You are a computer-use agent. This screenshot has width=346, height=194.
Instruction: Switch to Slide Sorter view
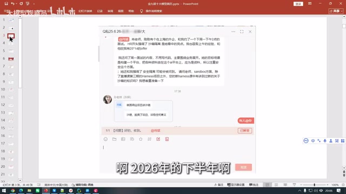tap(276, 185)
